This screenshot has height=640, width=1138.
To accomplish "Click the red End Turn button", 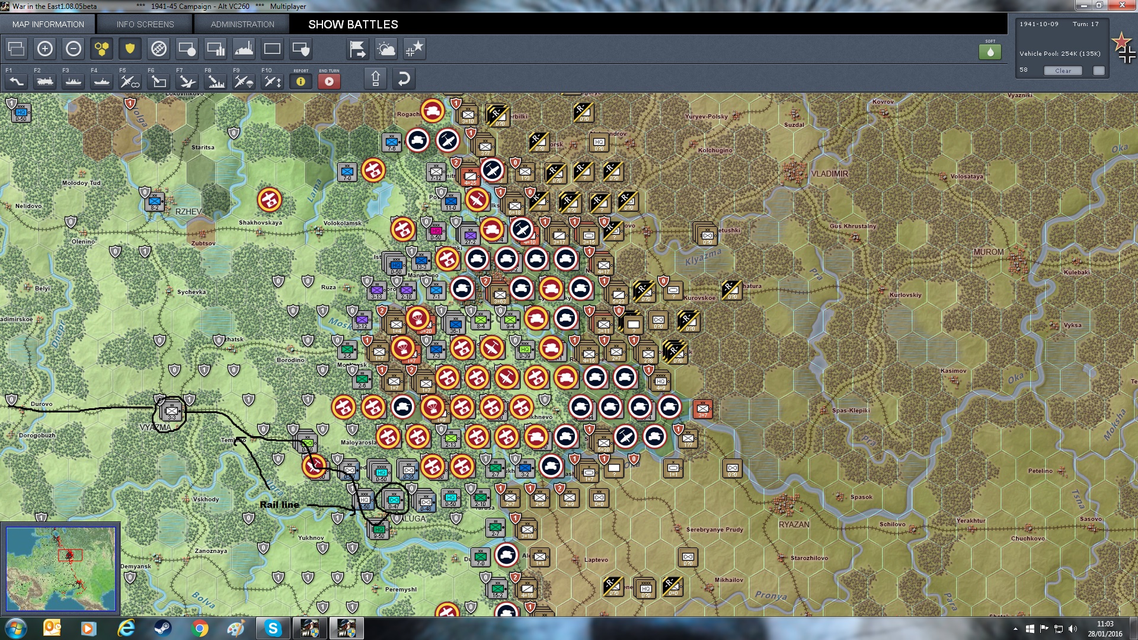I will pyautogui.click(x=329, y=81).
